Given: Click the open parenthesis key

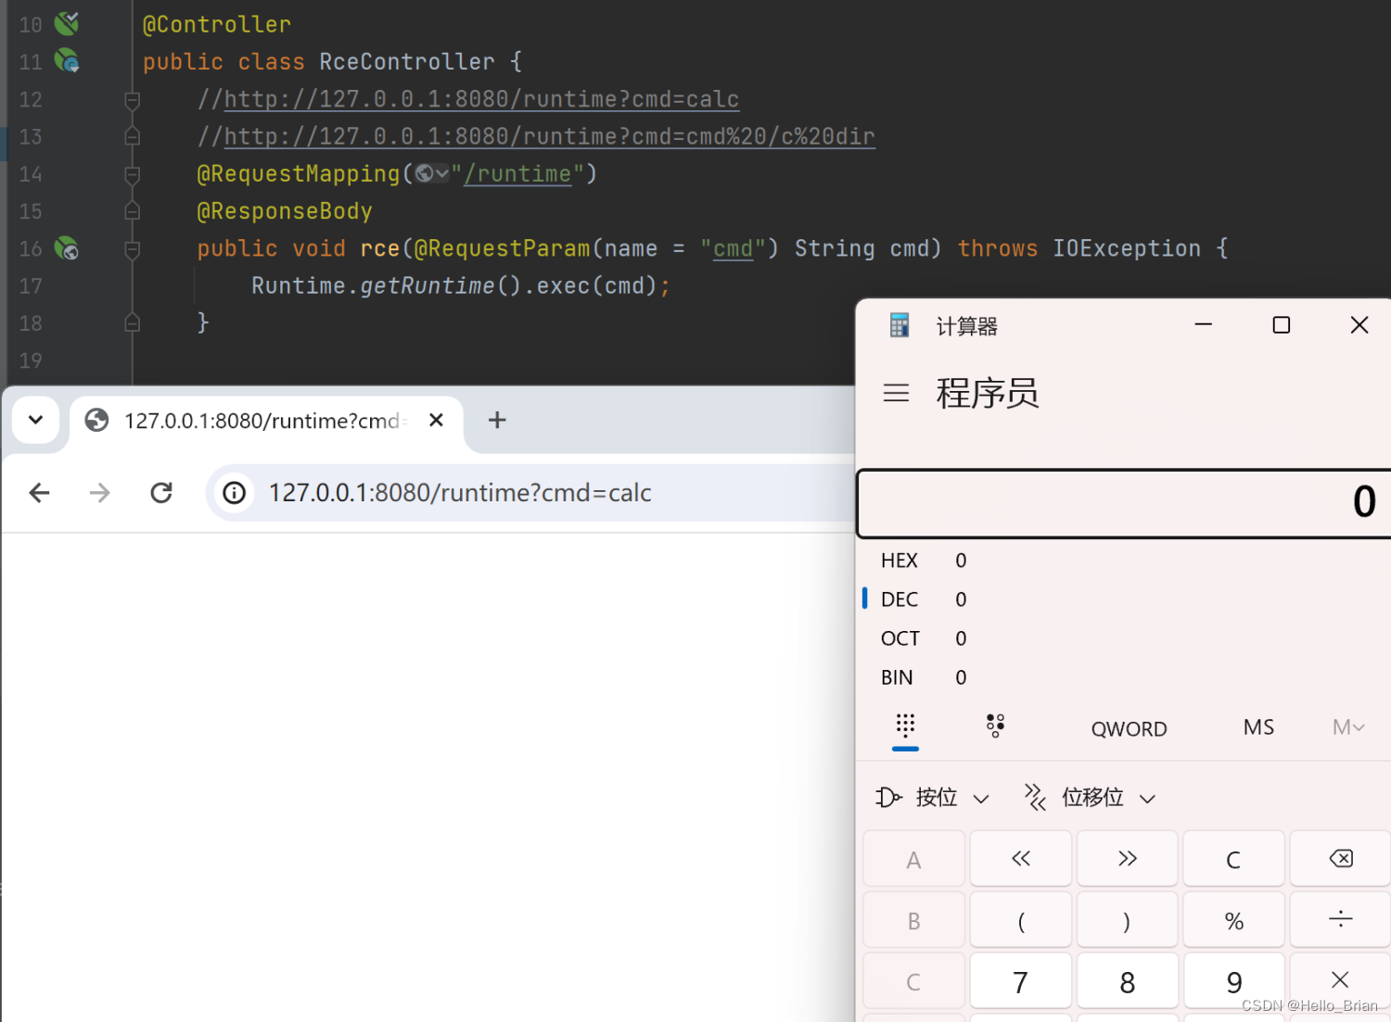Looking at the screenshot, I should 1021,920.
